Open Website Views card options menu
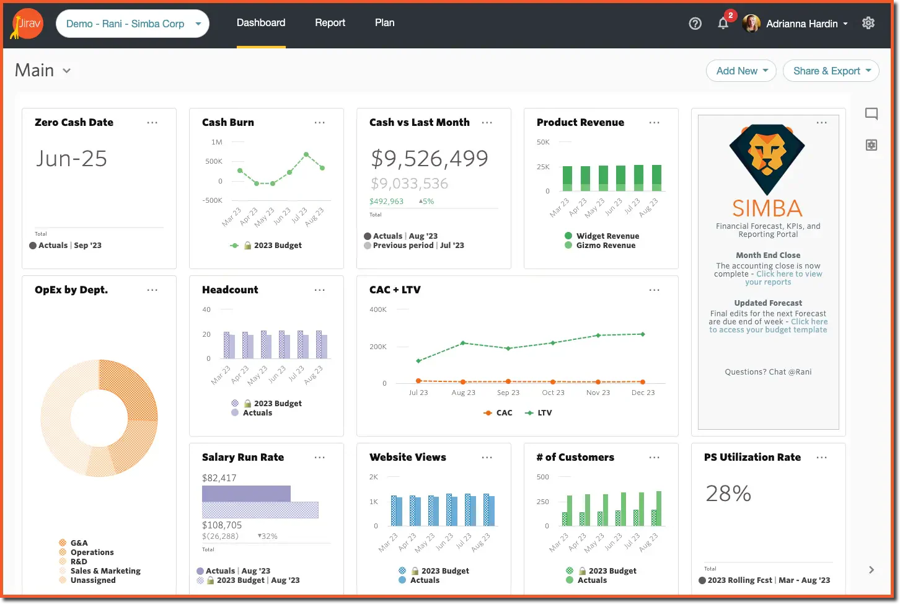900x604 pixels. (x=487, y=458)
